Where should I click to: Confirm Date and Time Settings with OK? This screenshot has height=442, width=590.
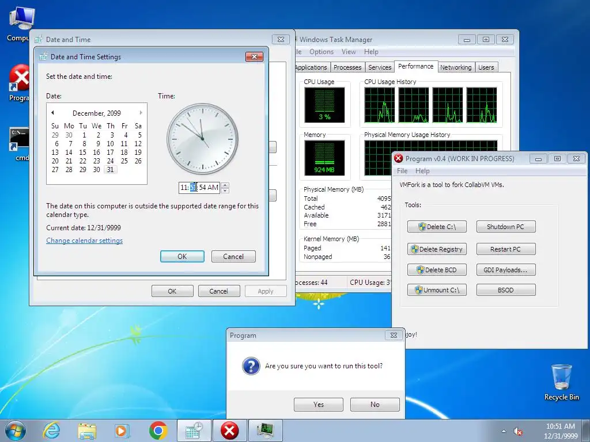182,256
